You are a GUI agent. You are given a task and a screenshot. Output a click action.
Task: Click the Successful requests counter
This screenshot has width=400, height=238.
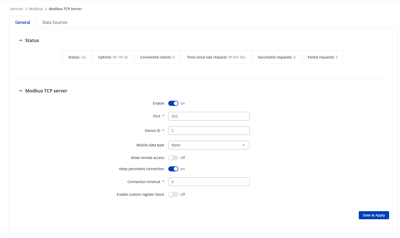coord(277,57)
